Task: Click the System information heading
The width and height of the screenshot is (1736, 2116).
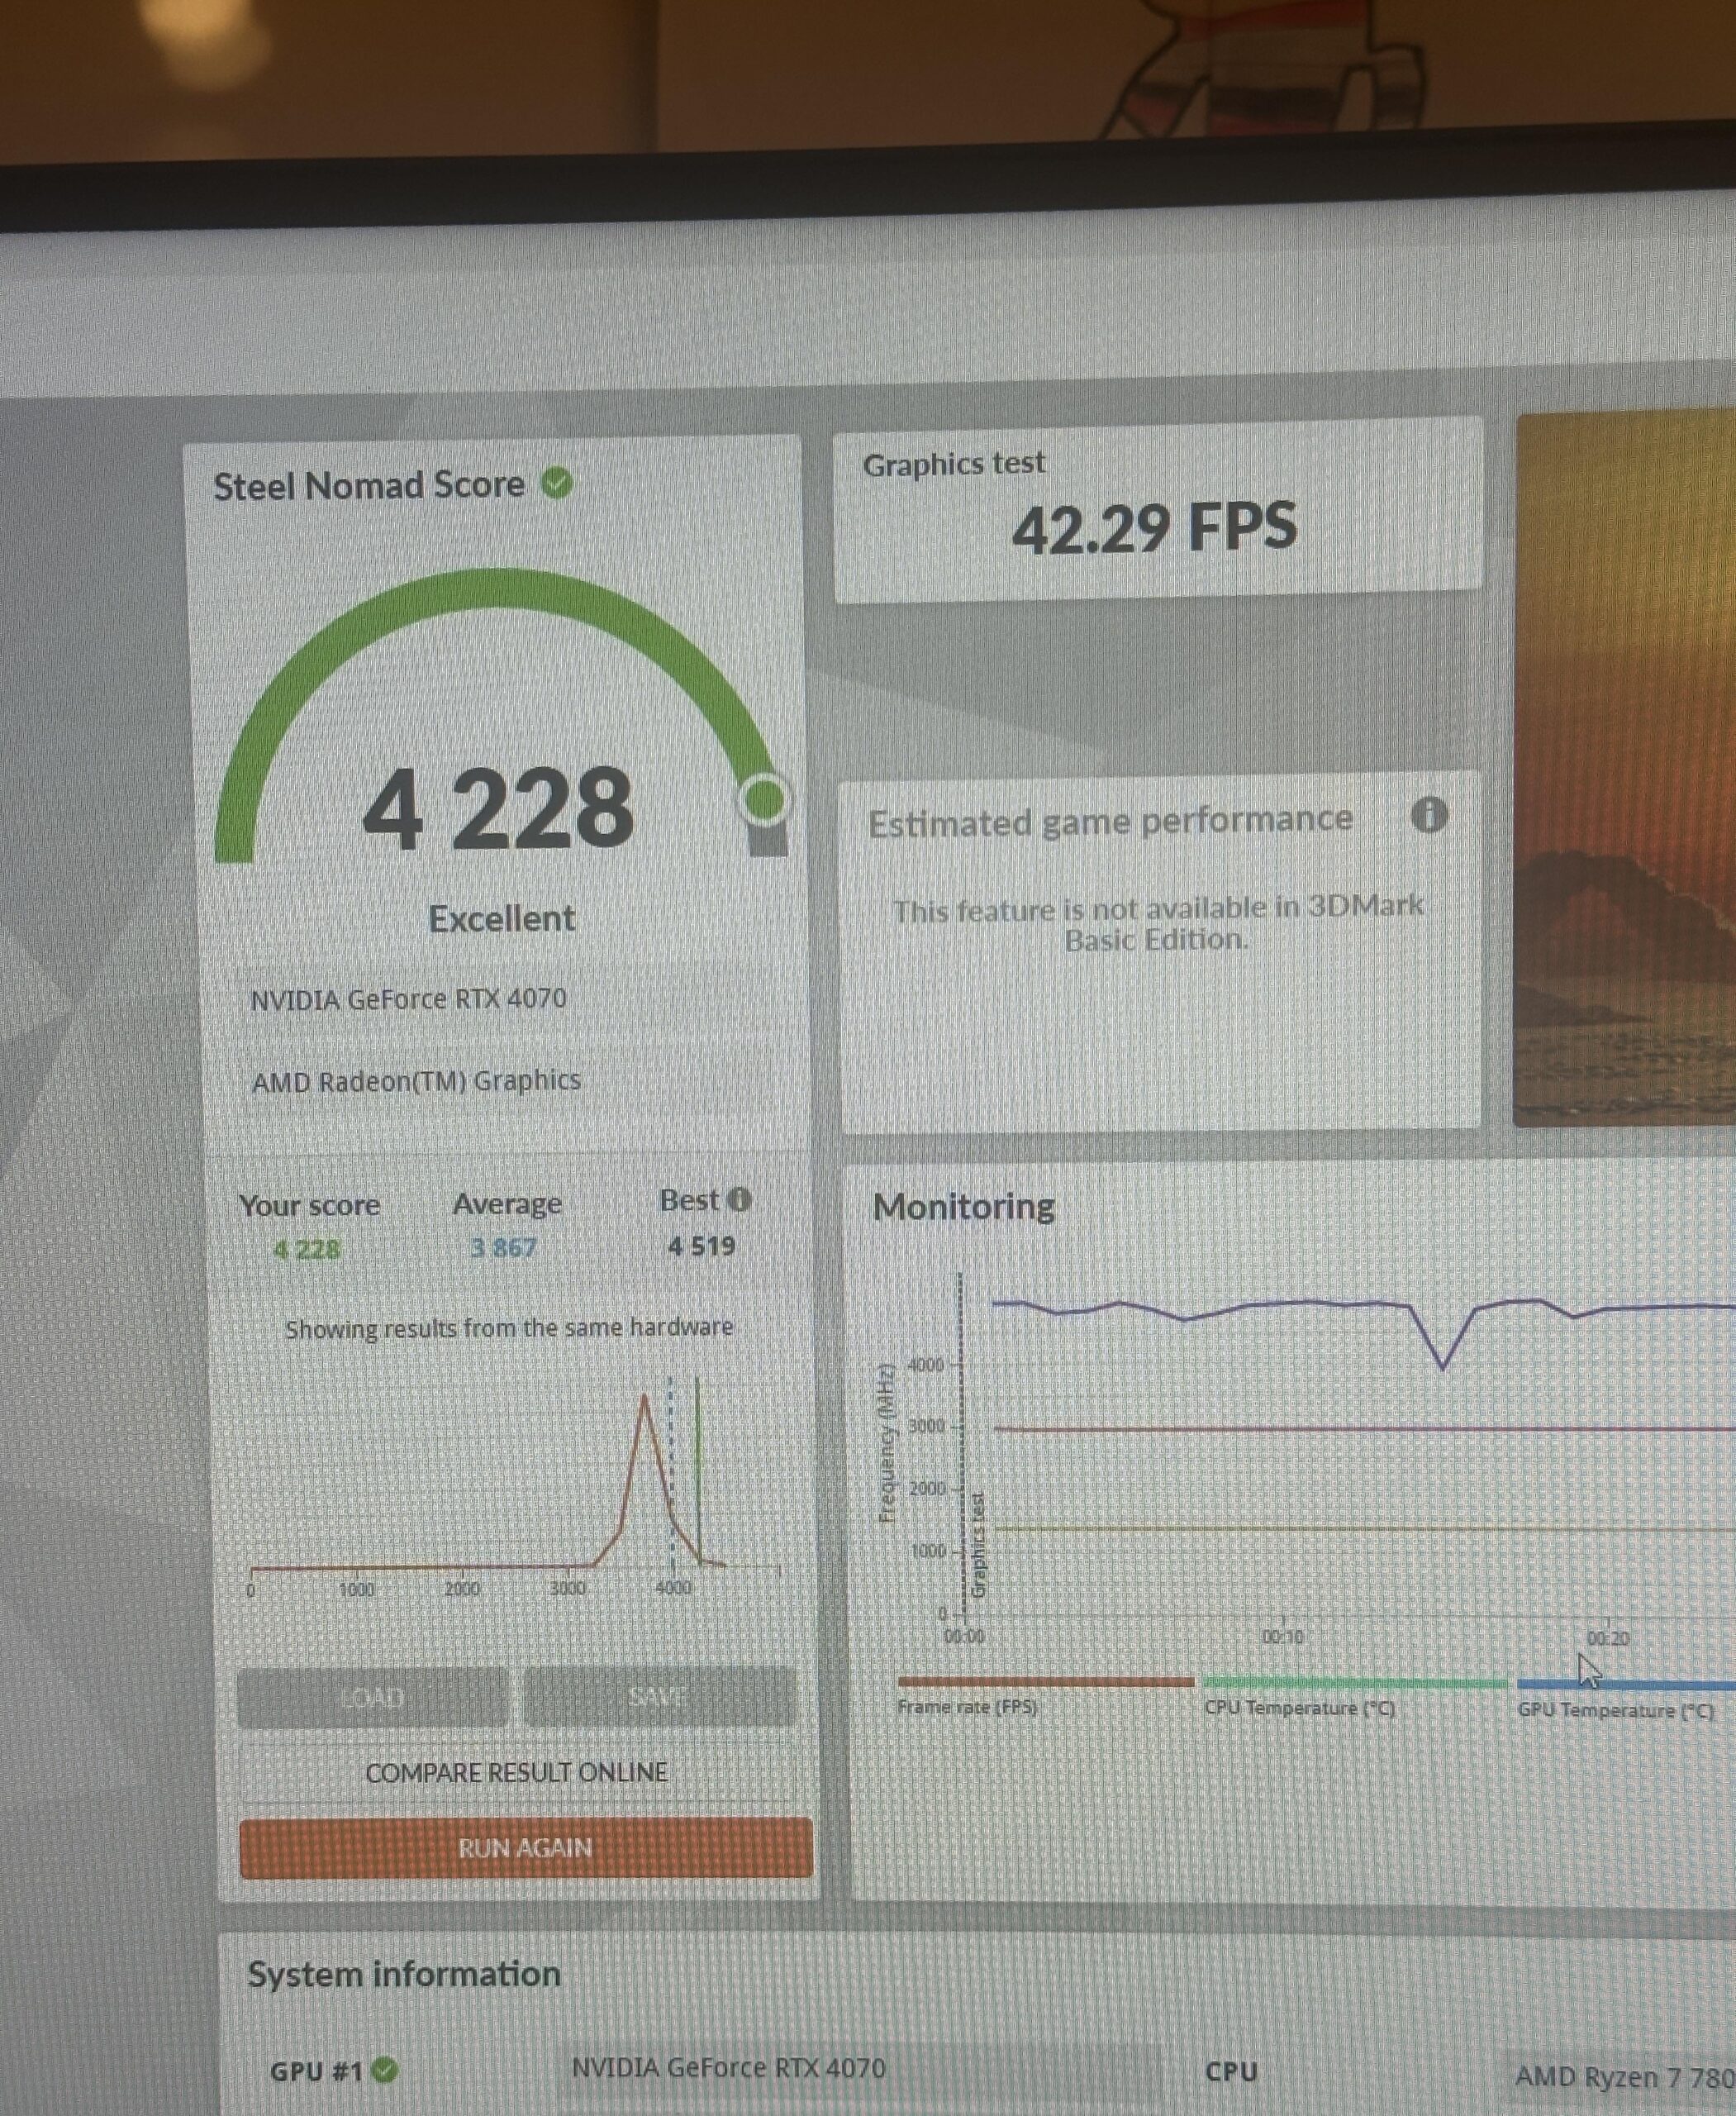Action: coord(404,1974)
